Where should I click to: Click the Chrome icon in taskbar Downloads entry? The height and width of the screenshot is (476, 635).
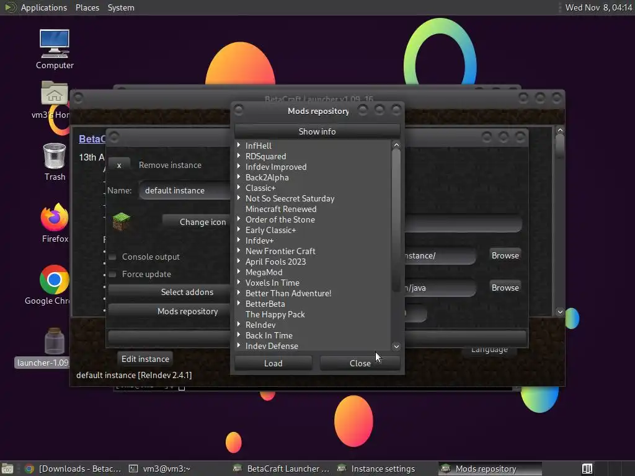coord(29,469)
